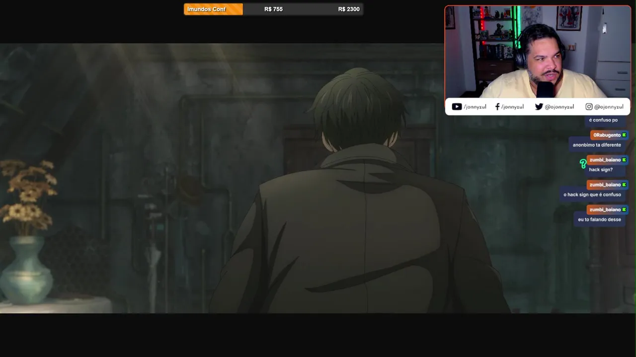Open the Twitter handle @ojonnyzul

559,107
